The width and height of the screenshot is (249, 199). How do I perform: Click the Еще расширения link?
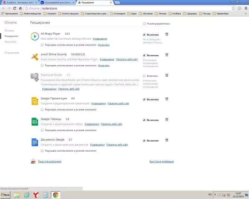point(50,161)
